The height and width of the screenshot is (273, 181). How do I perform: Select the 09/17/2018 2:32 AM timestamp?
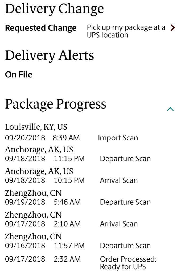pyautogui.click(x=43, y=259)
